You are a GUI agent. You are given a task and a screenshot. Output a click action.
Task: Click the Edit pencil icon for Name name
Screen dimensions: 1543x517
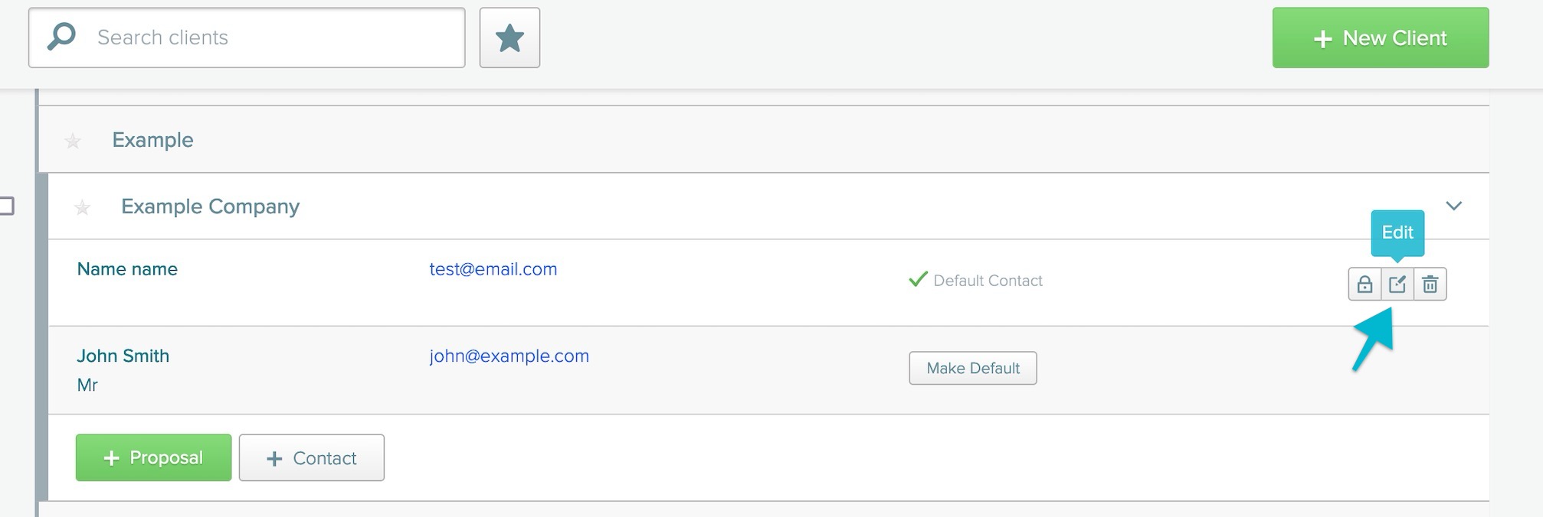[1397, 285]
